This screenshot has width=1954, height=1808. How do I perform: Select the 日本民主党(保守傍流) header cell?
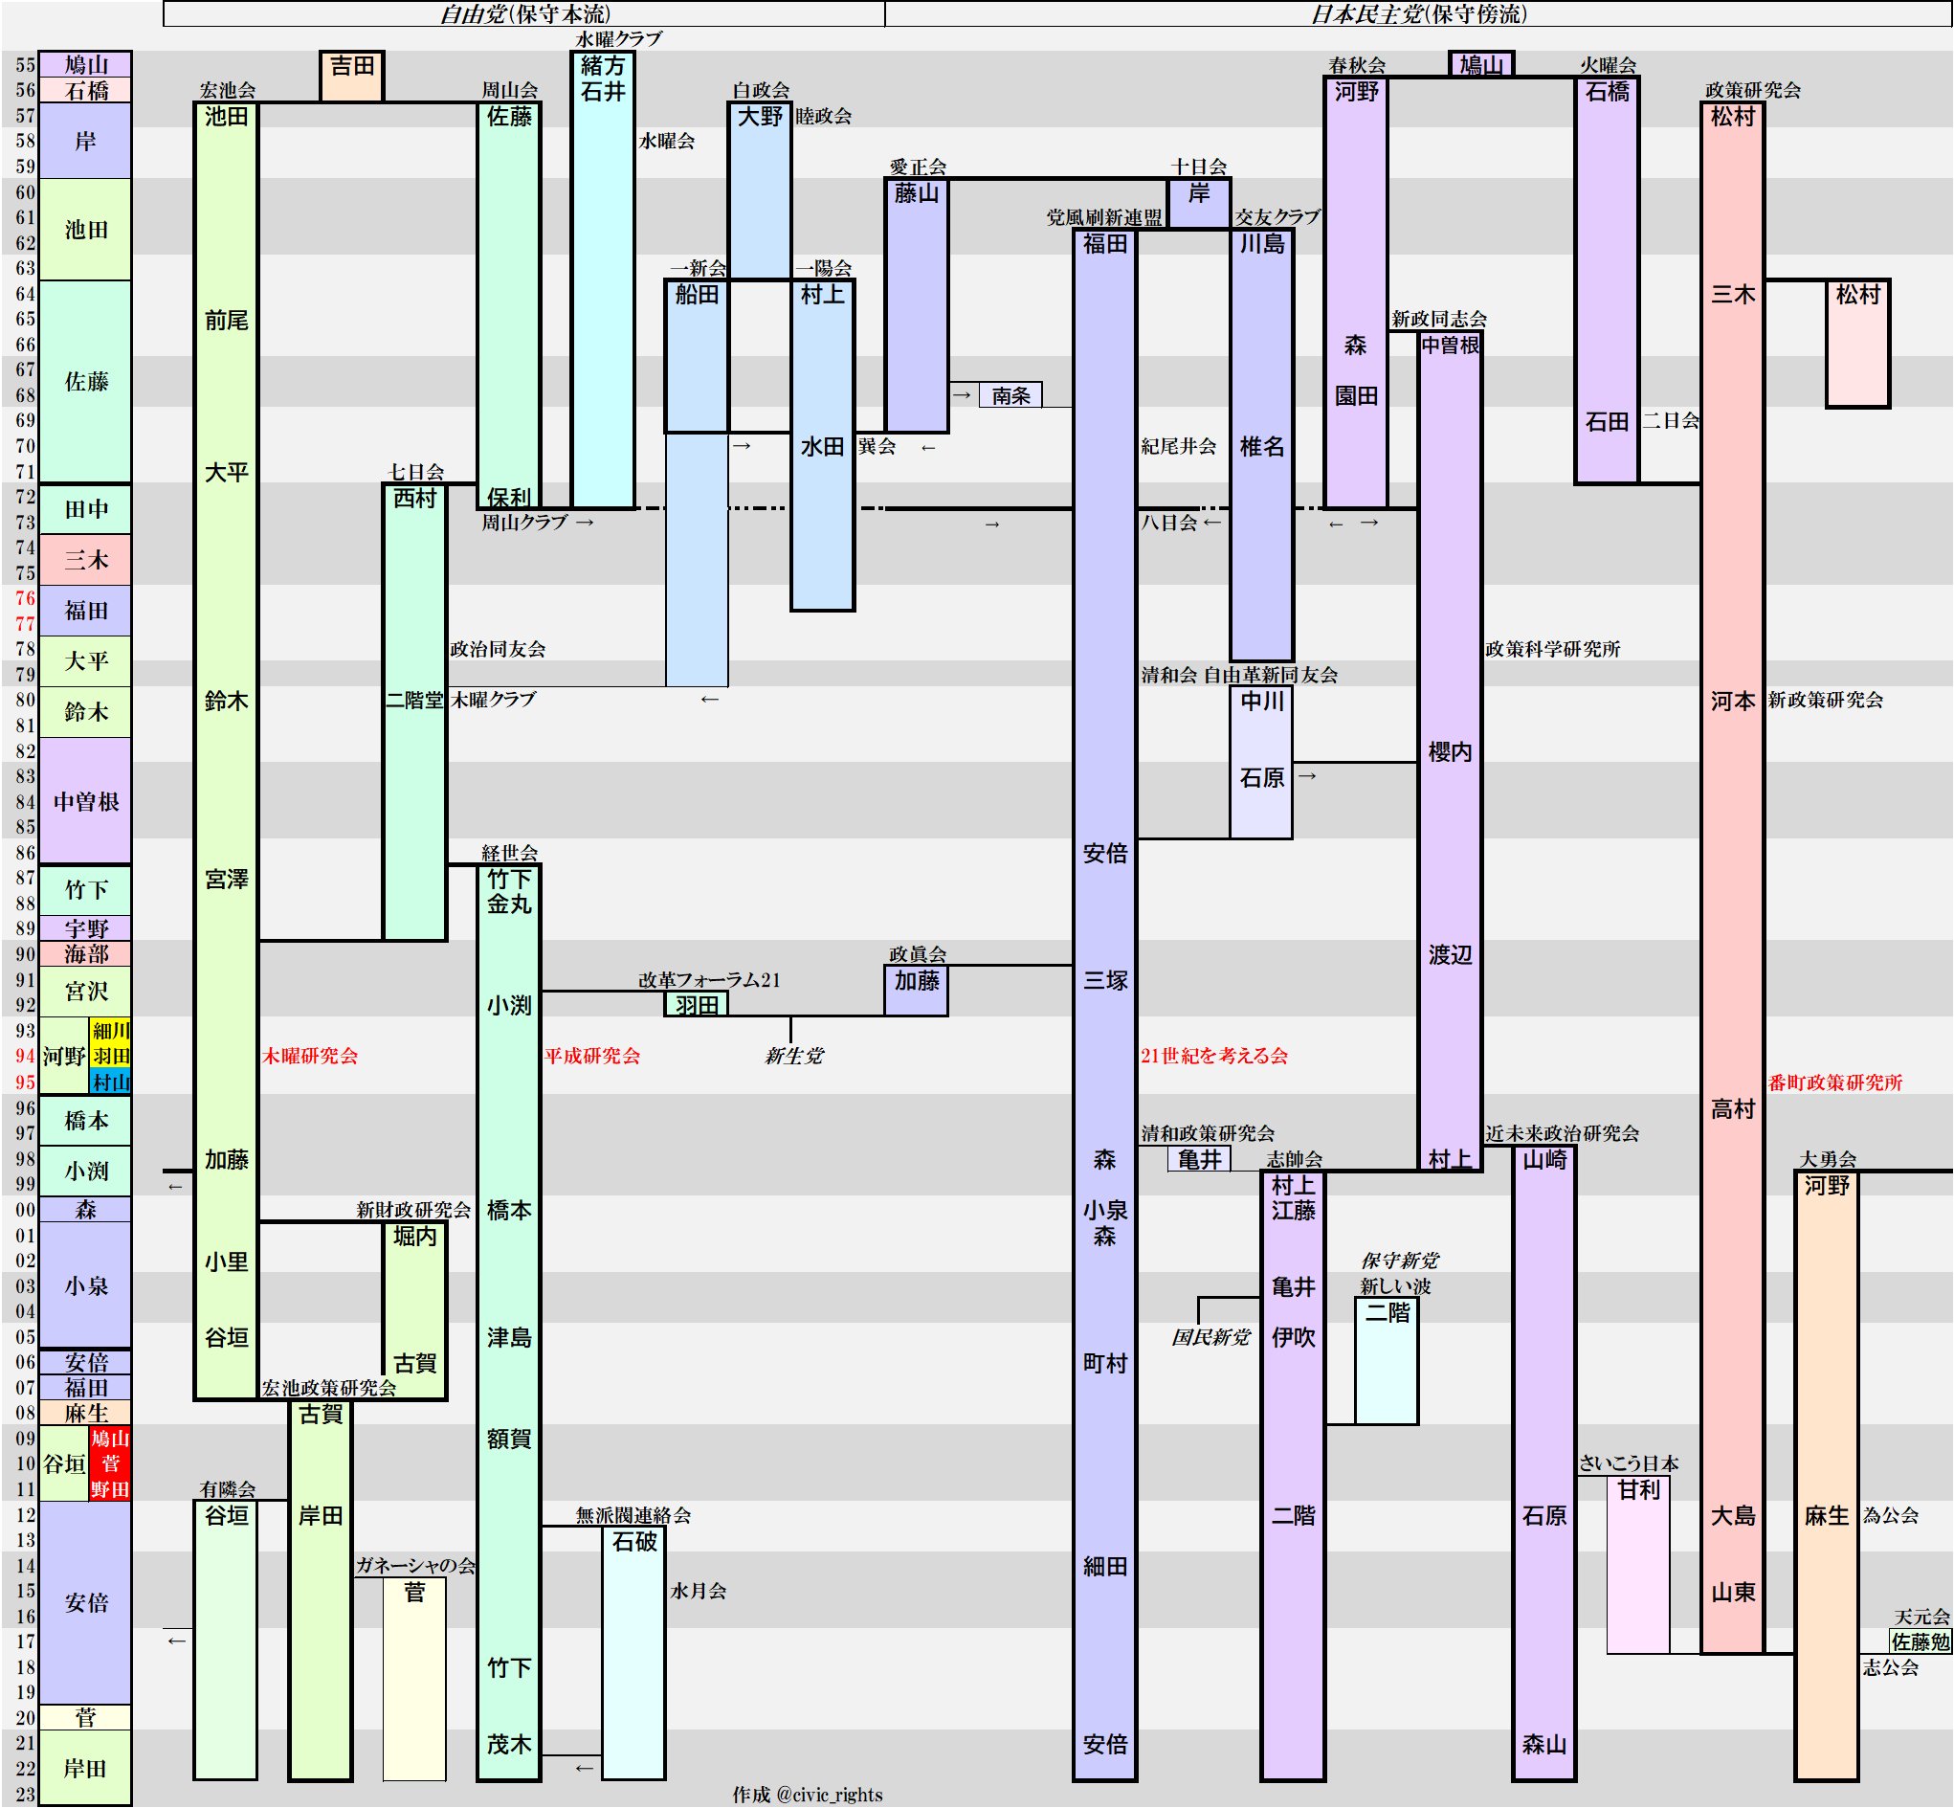pyautogui.click(x=1418, y=13)
